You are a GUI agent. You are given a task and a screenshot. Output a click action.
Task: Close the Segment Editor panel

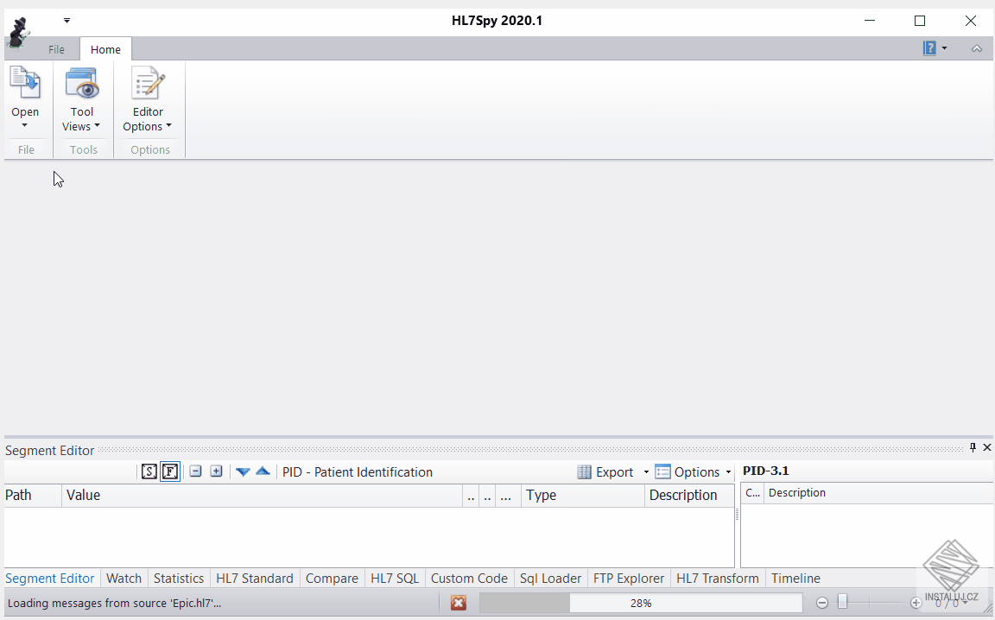coord(986,448)
